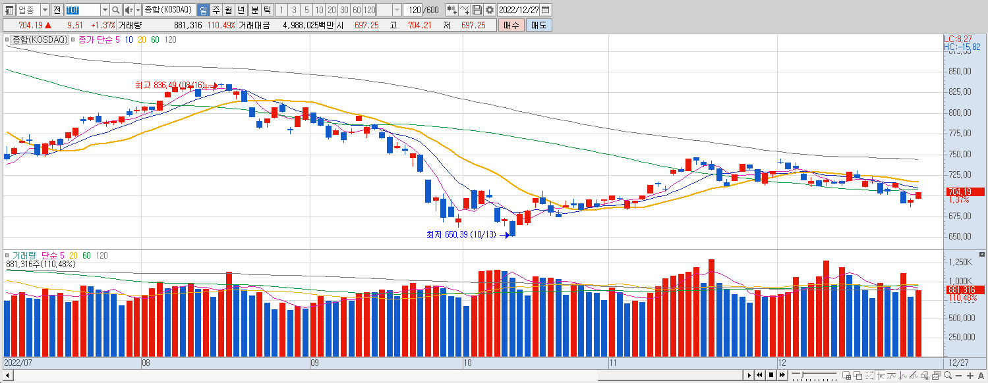The height and width of the screenshot is (383, 988).
Task: Click the plus zoom-in icon
Action: [x=970, y=376]
